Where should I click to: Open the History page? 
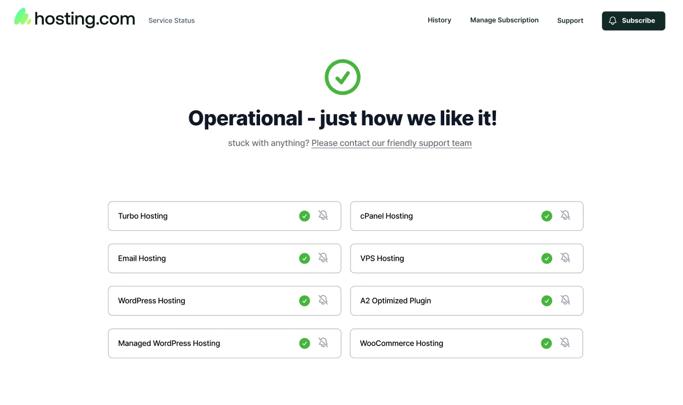(x=439, y=20)
